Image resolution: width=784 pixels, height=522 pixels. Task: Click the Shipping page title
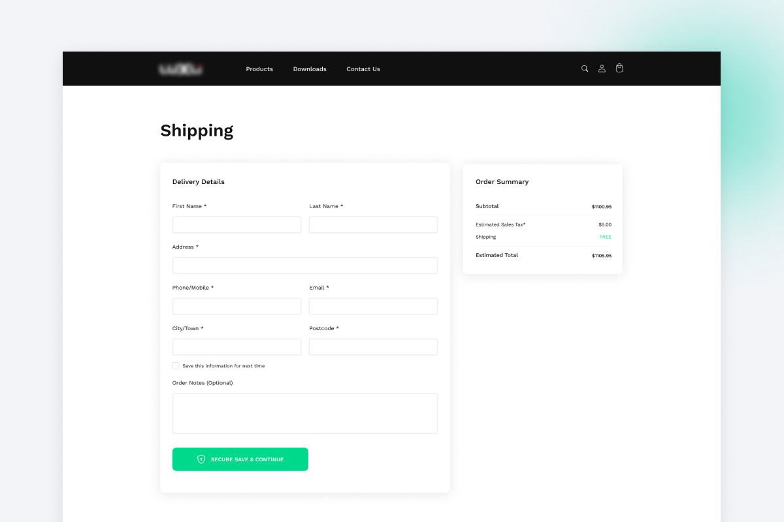(197, 130)
